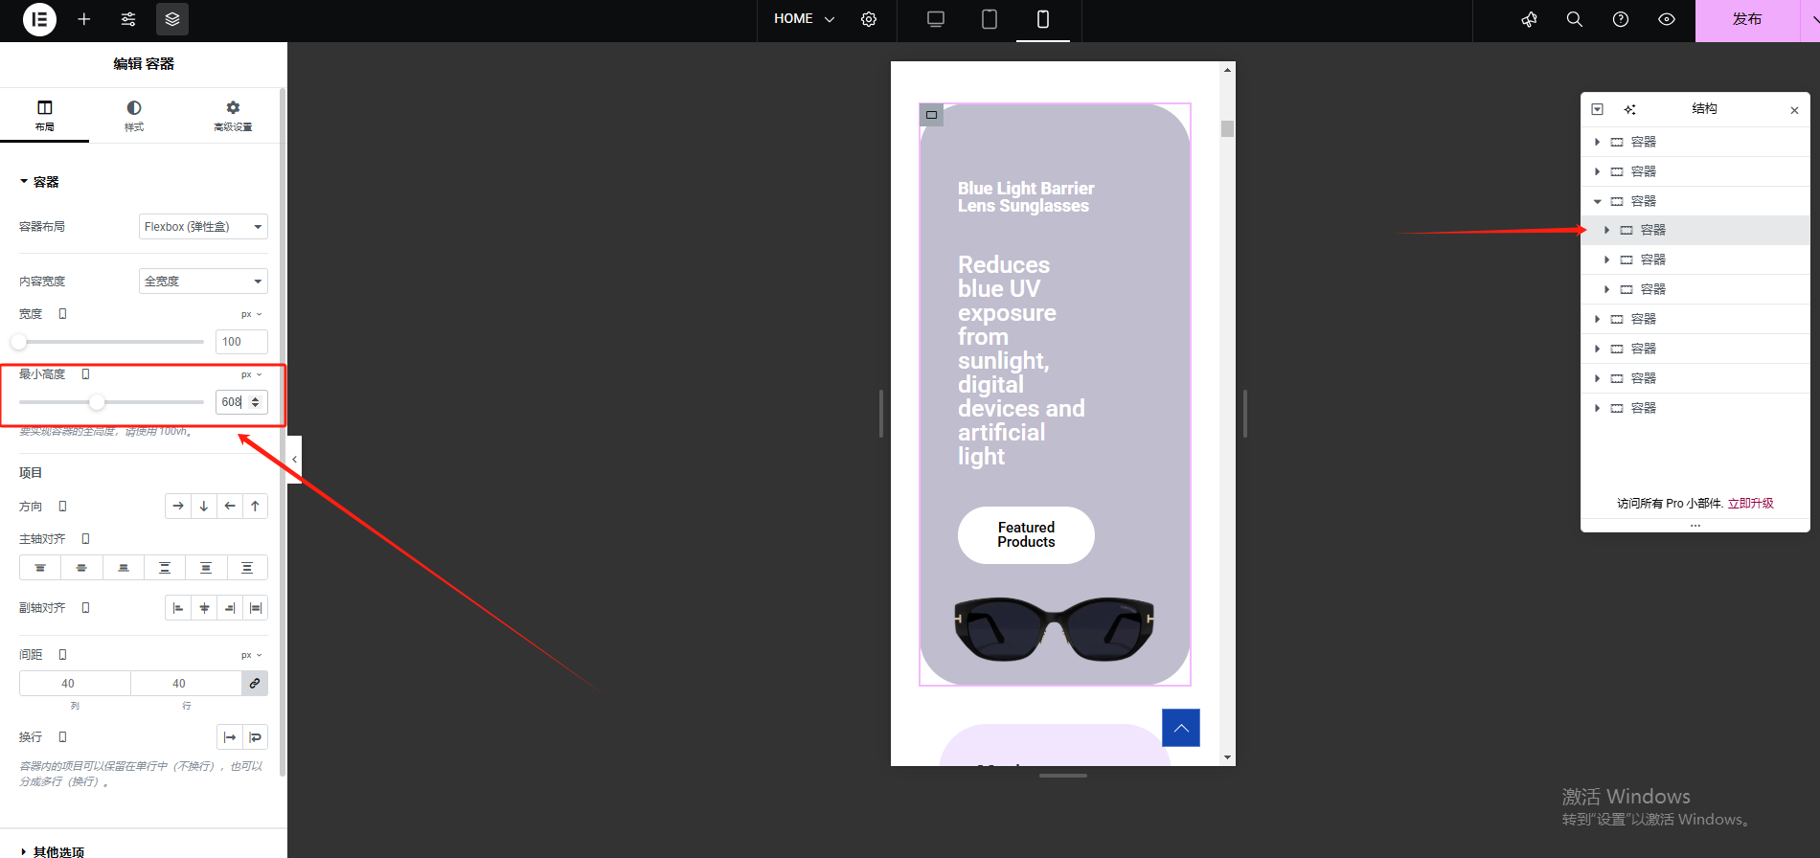Open site settings sliders icon
The image size is (1820, 858).
128,19
